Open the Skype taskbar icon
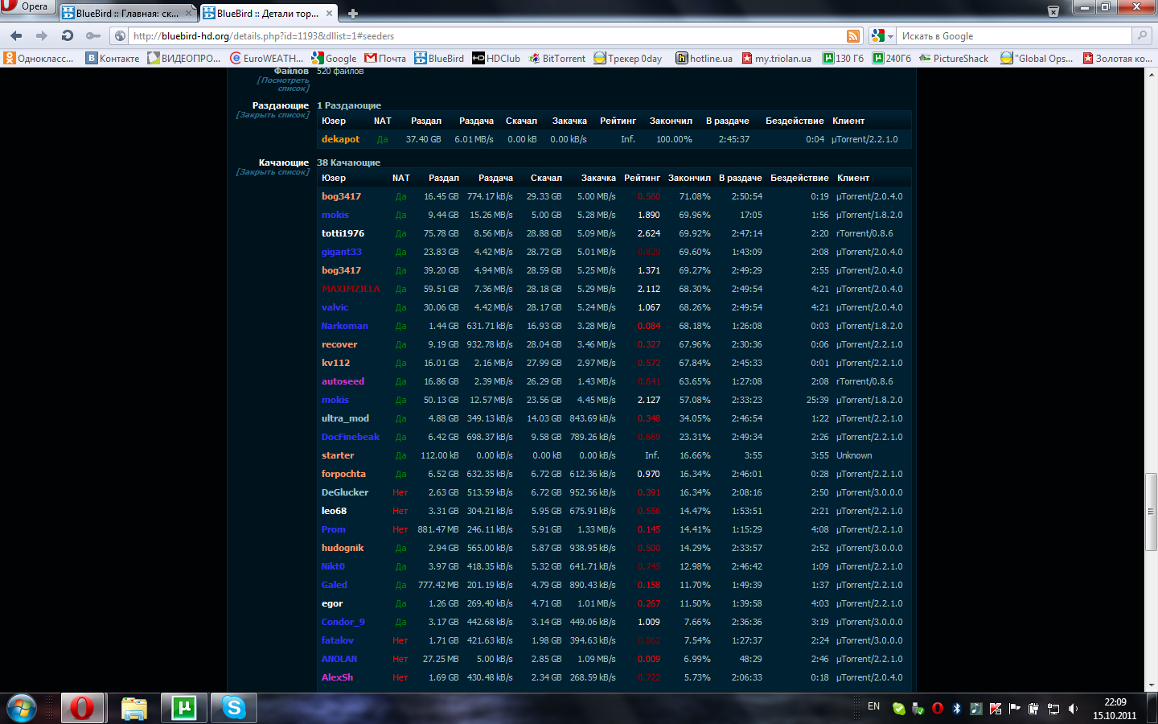The image size is (1158, 724). 233,708
